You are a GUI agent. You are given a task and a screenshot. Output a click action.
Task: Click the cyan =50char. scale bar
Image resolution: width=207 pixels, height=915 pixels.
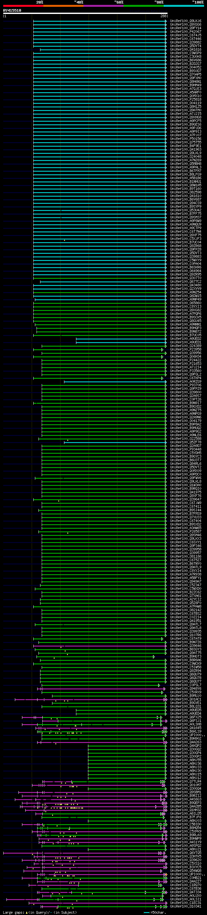pyautogui.click(x=147, y=912)
